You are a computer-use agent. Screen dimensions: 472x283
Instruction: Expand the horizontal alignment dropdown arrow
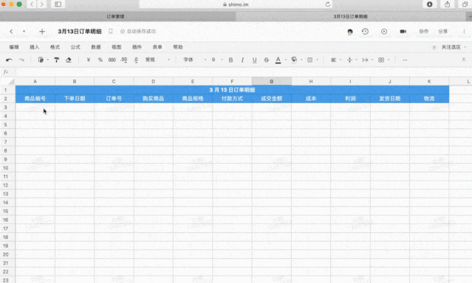341,60
